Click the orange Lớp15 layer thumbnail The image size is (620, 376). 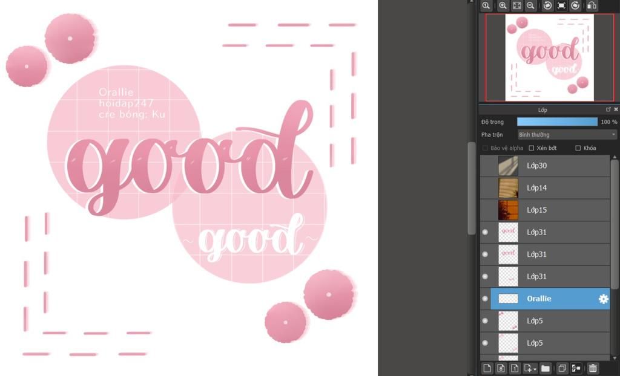(508, 210)
